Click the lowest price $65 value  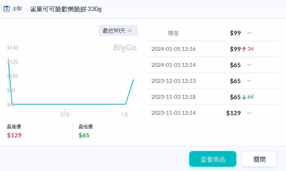click(x=84, y=135)
